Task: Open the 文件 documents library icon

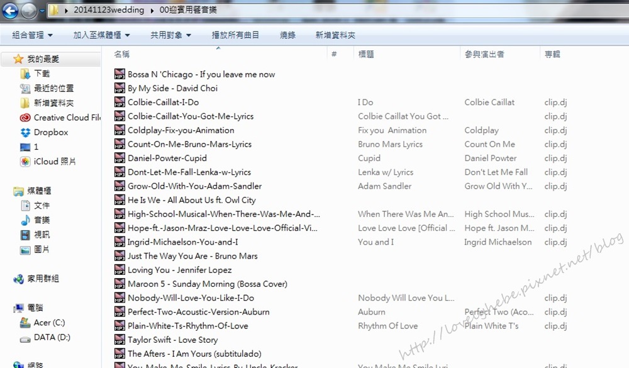Action: [x=25, y=206]
